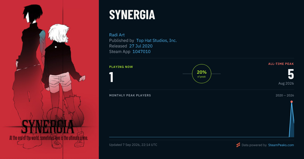Click the blue filled chart spike area
Image resolution: width=304 pixels, height=159 pixels.
coord(292,124)
